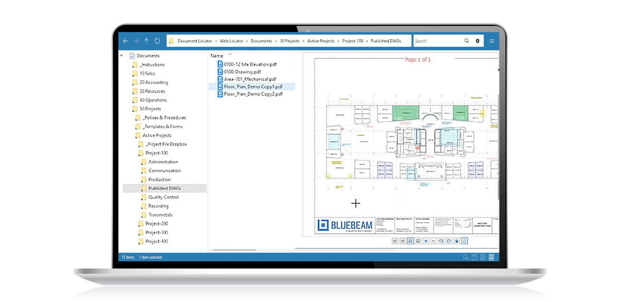Image resolution: width=634 pixels, height=302 pixels.
Task: Open the settings gear beside the search box
Action: (x=477, y=41)
